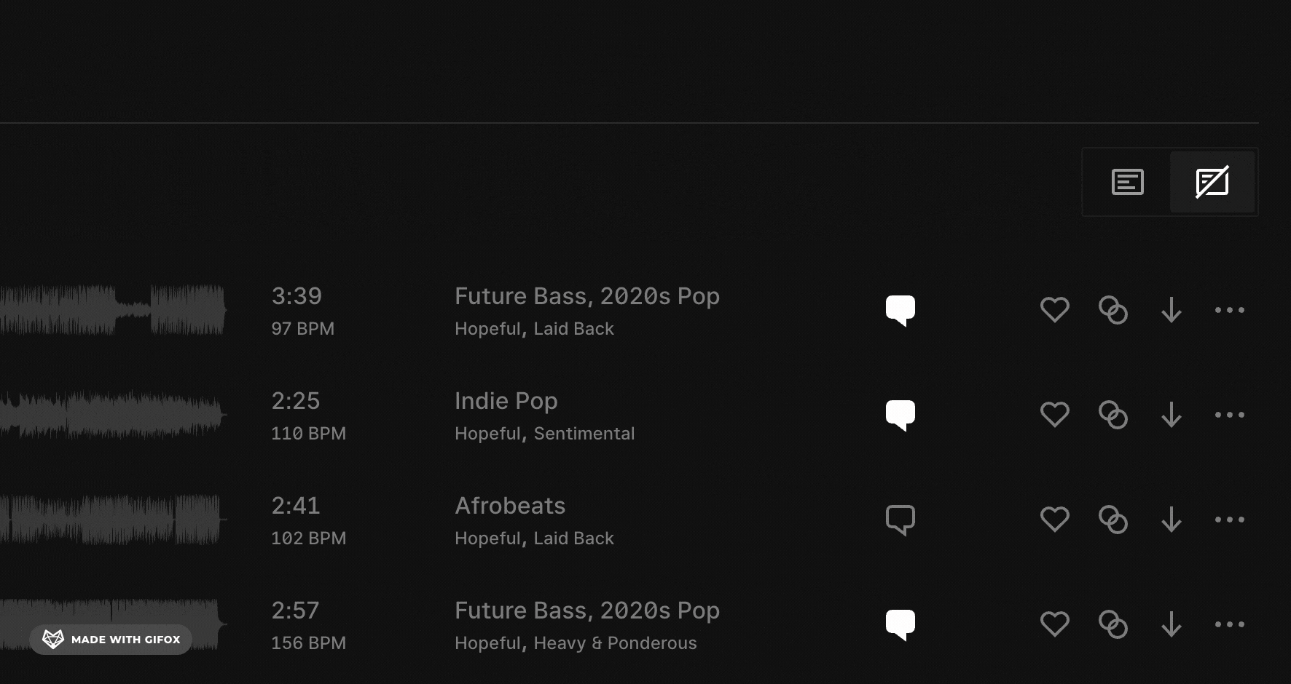Find similar tracks to the Afrobeats song
The height and width of the screenshot is (684, 1291).
pyautogui.click(x=1113, y=520)
